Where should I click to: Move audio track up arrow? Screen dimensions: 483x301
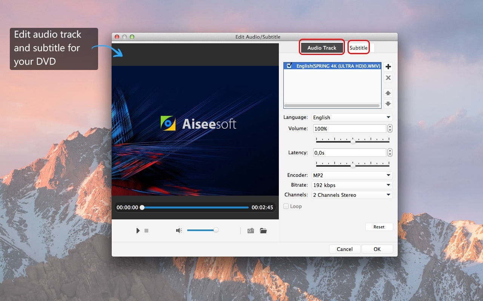pyautogui.click(x=388, y=93)
